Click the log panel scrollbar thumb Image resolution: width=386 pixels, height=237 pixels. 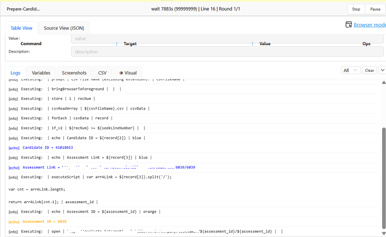click(384, 177)
